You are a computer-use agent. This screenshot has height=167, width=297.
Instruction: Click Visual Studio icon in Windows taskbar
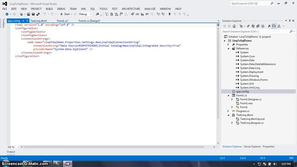click(x=67, y=164)
